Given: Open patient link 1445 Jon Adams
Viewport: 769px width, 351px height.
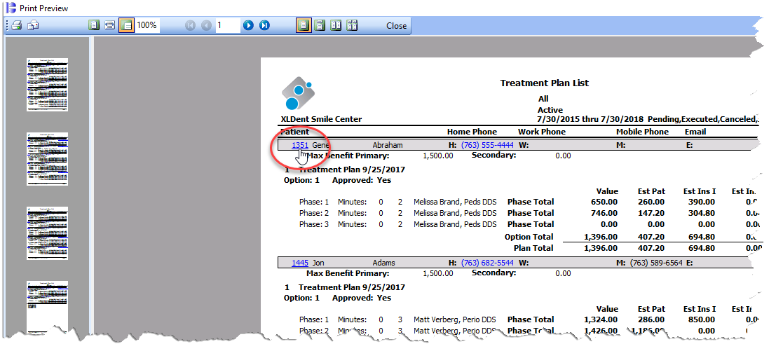Looking at the screenshot, I should click(x=300, y=263).
